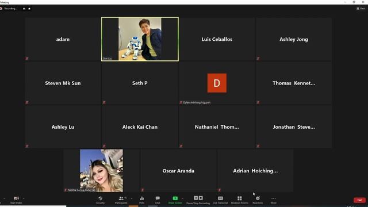This screenshot has height=207, width=368.
Task: Click muted mic icon on Jonathan Steve... tile
Action: point(258,146)
